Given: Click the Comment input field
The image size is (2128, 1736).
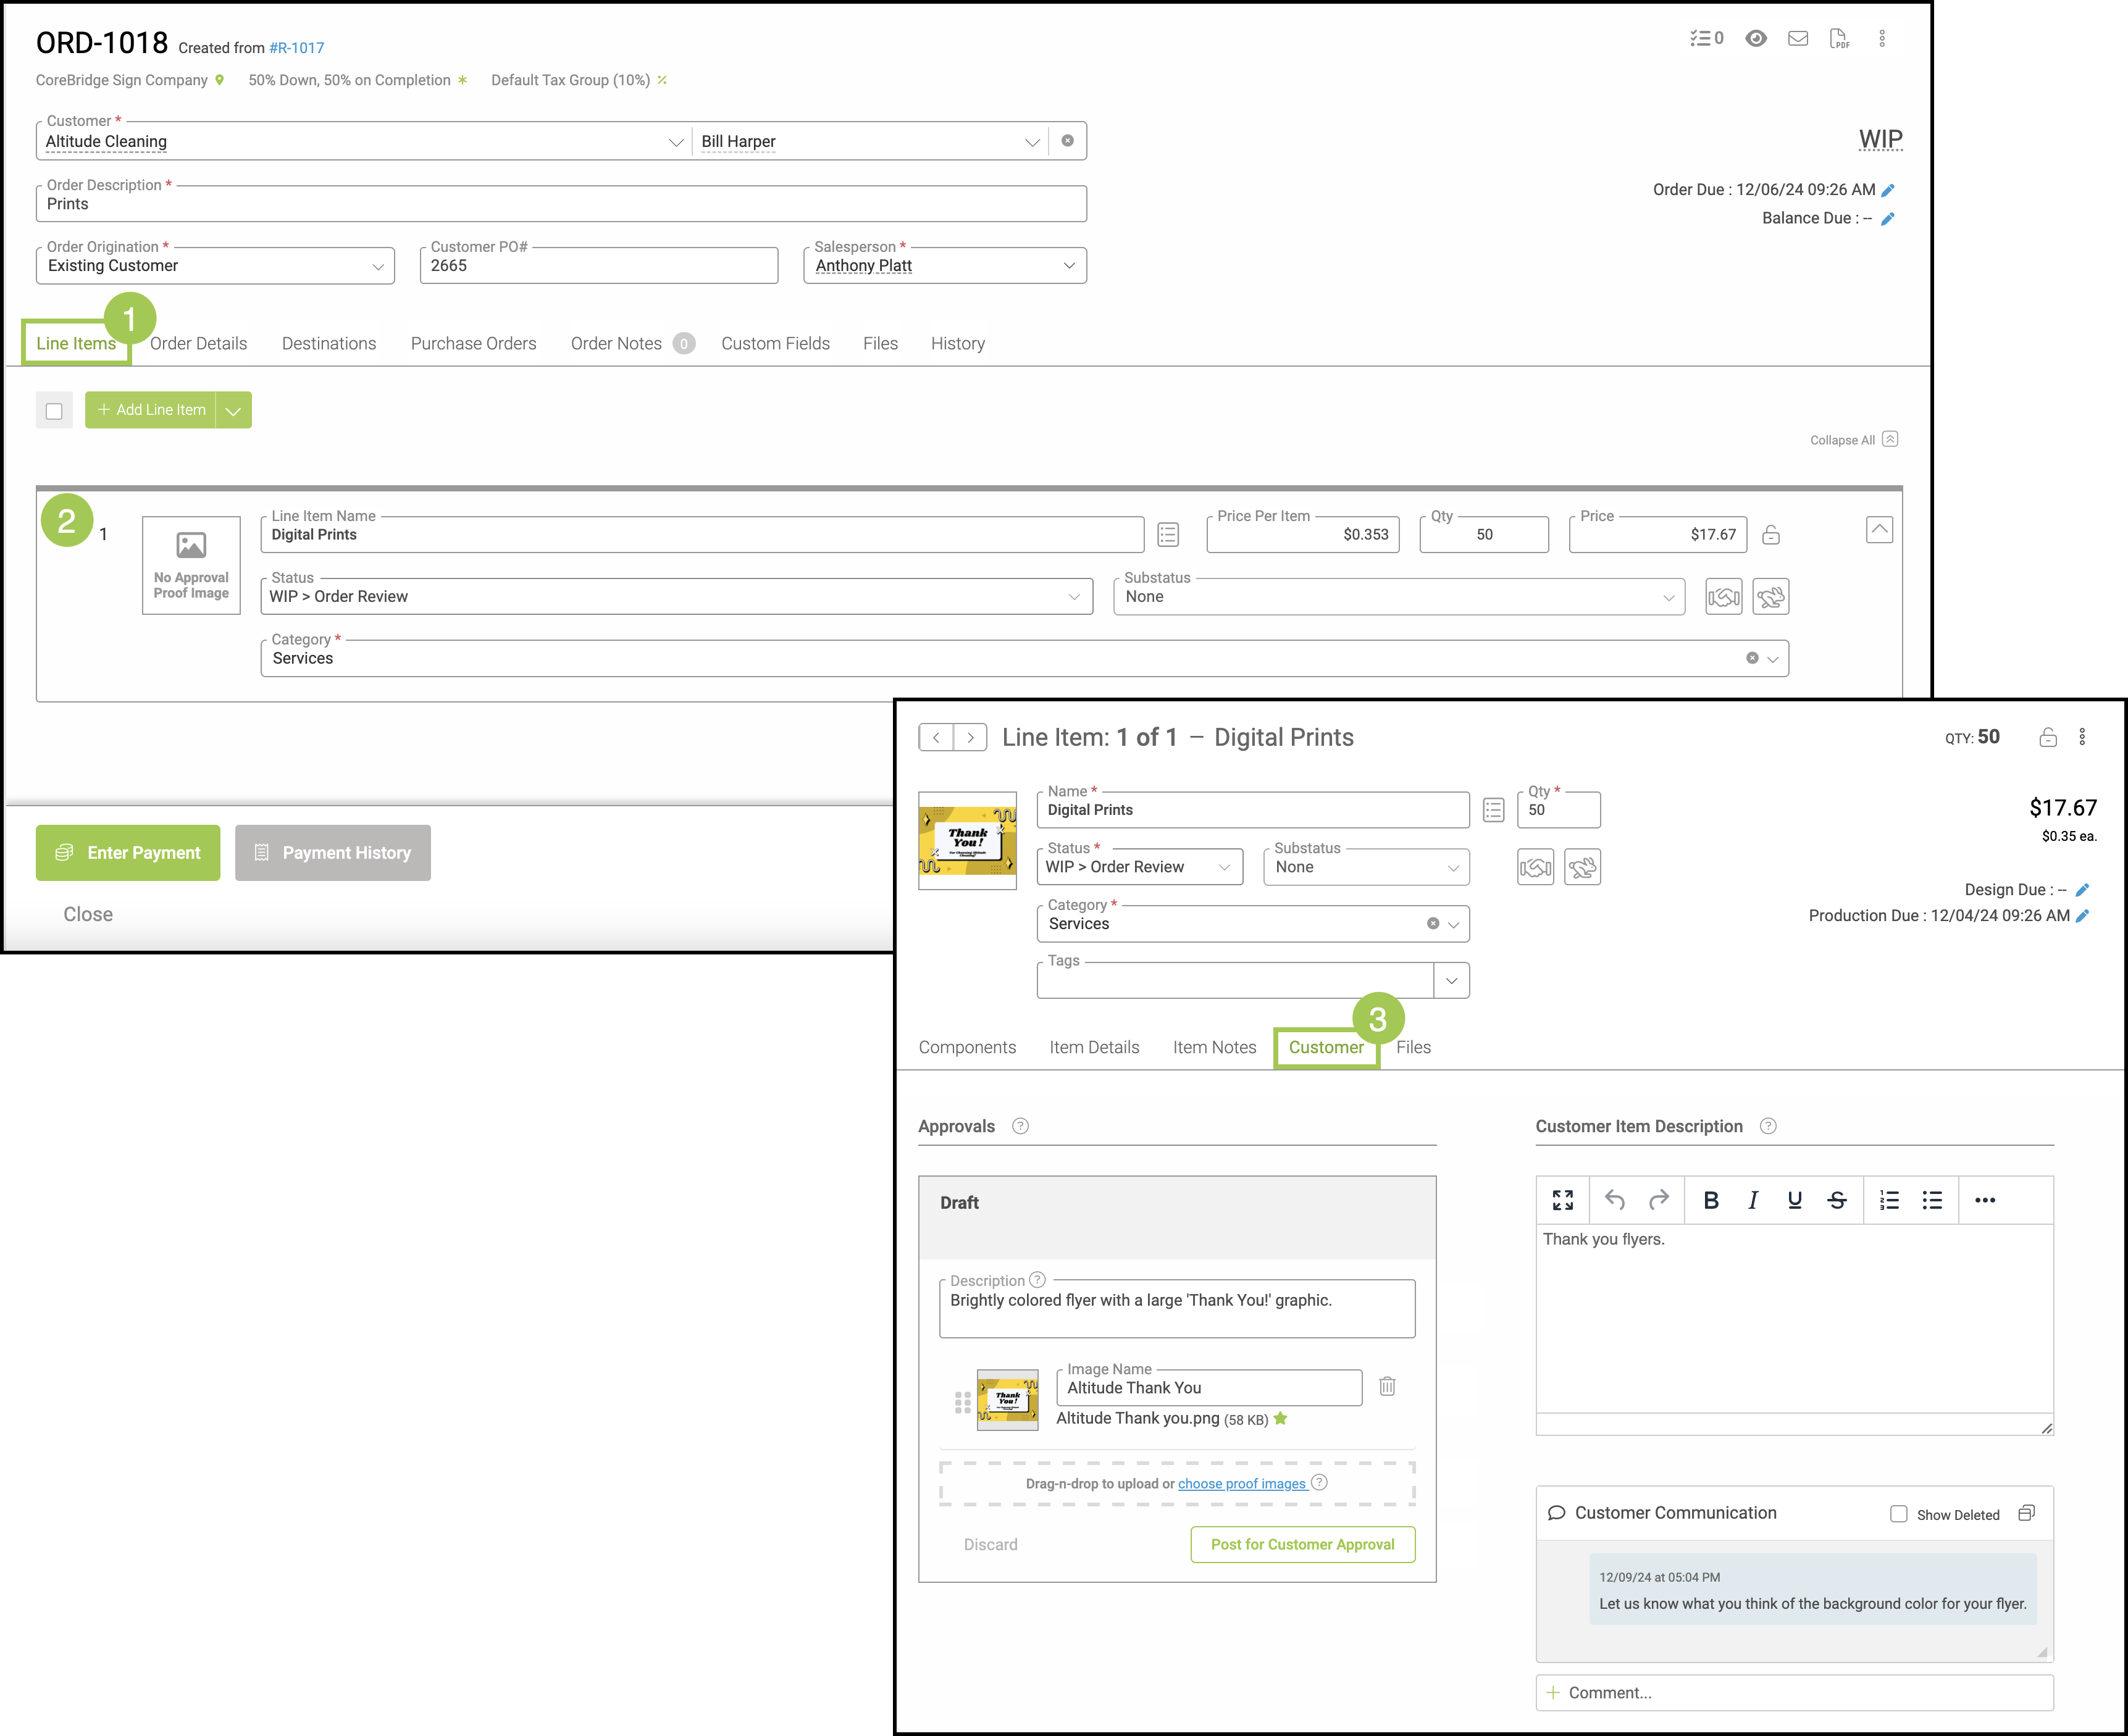Looking at the screenshot, I should [x=1794, y=1693].
